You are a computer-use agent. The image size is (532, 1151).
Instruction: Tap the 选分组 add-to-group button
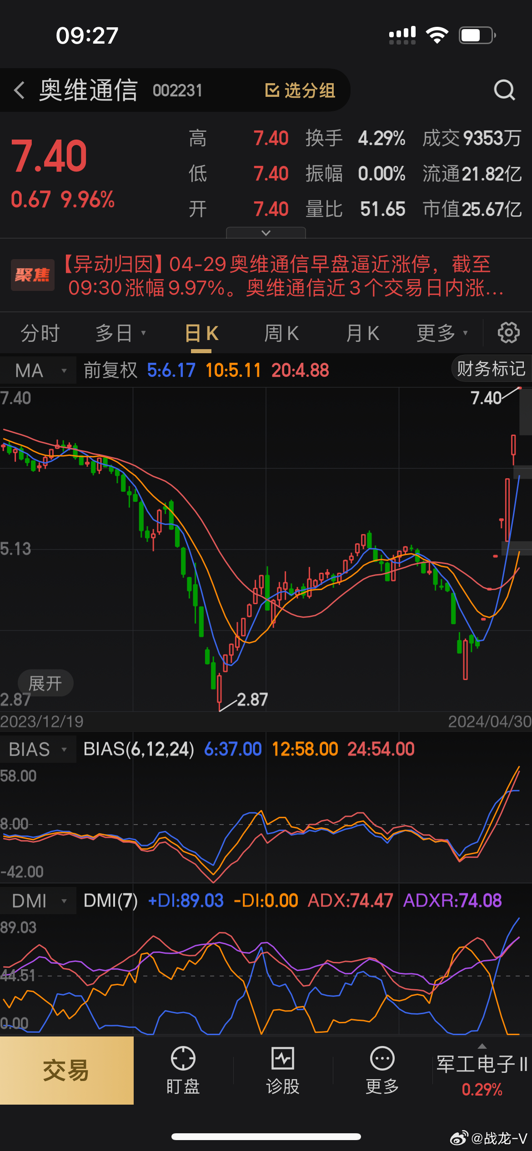point(300,90)
